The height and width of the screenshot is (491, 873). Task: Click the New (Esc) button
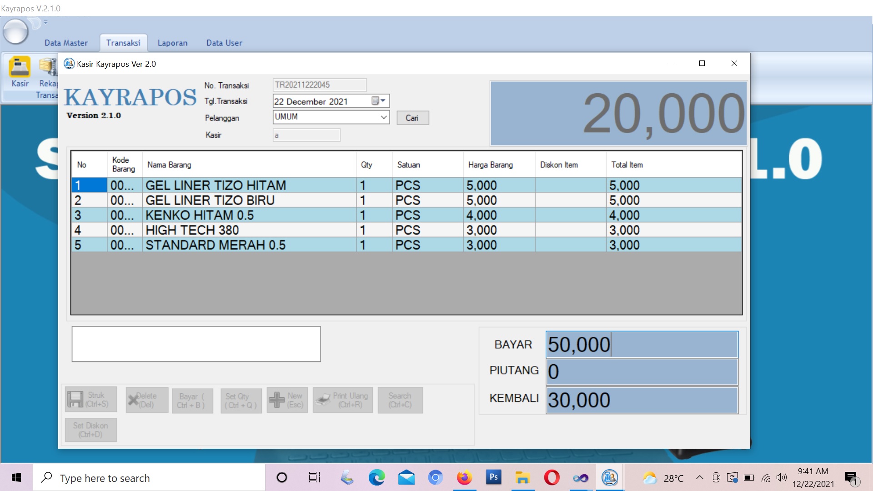point(287,400)
